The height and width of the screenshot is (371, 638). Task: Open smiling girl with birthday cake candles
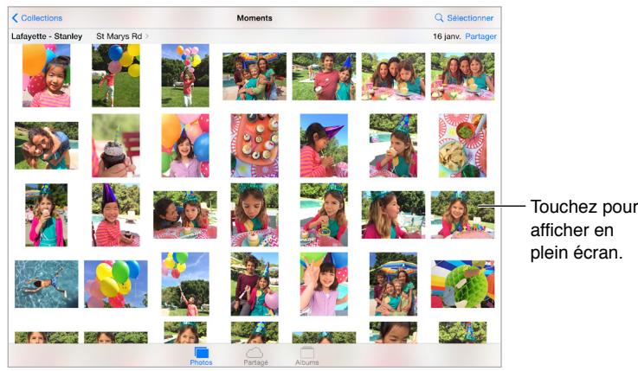pos(462,215)
